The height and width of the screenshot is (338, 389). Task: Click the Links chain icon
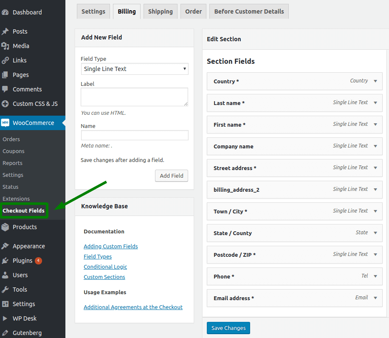tap(5, 60)
